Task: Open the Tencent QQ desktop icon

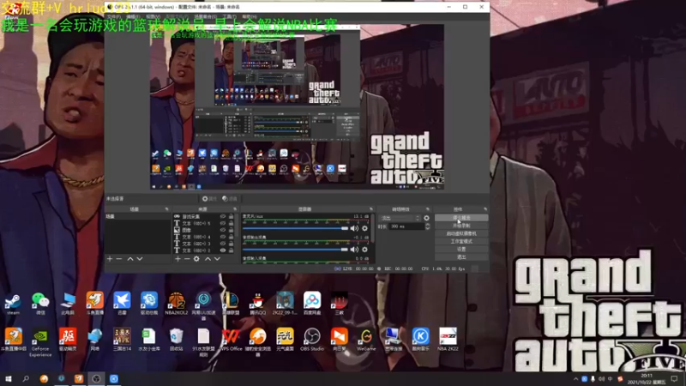Action: tap(258, 303)
